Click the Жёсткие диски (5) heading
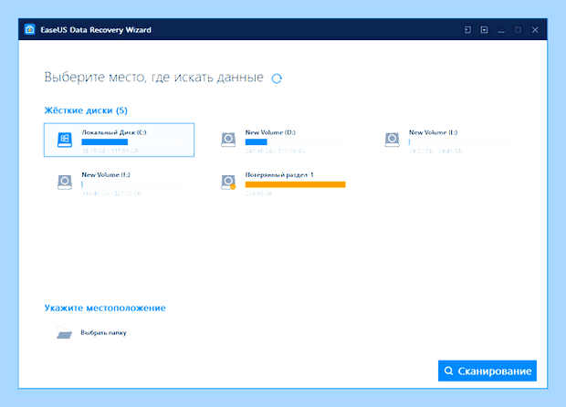 tap(86, 110)
